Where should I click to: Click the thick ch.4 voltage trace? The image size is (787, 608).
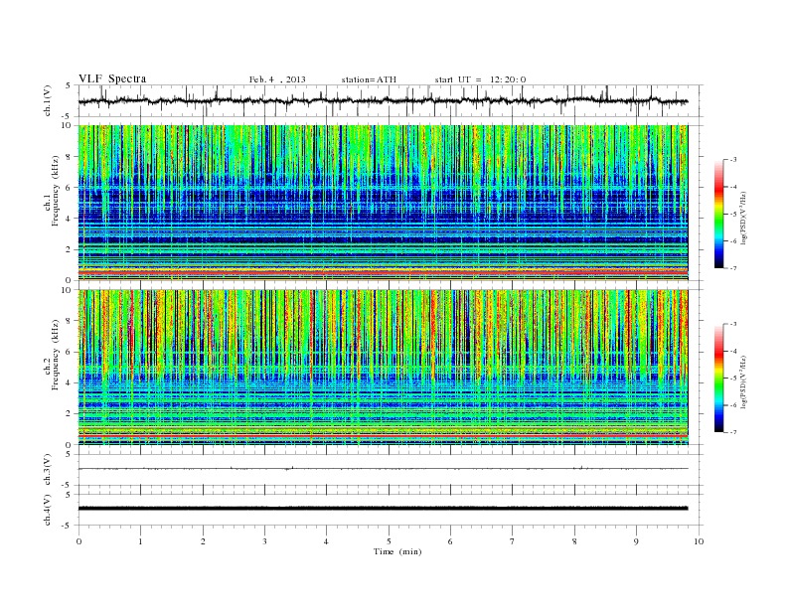(x=383, y=509)
